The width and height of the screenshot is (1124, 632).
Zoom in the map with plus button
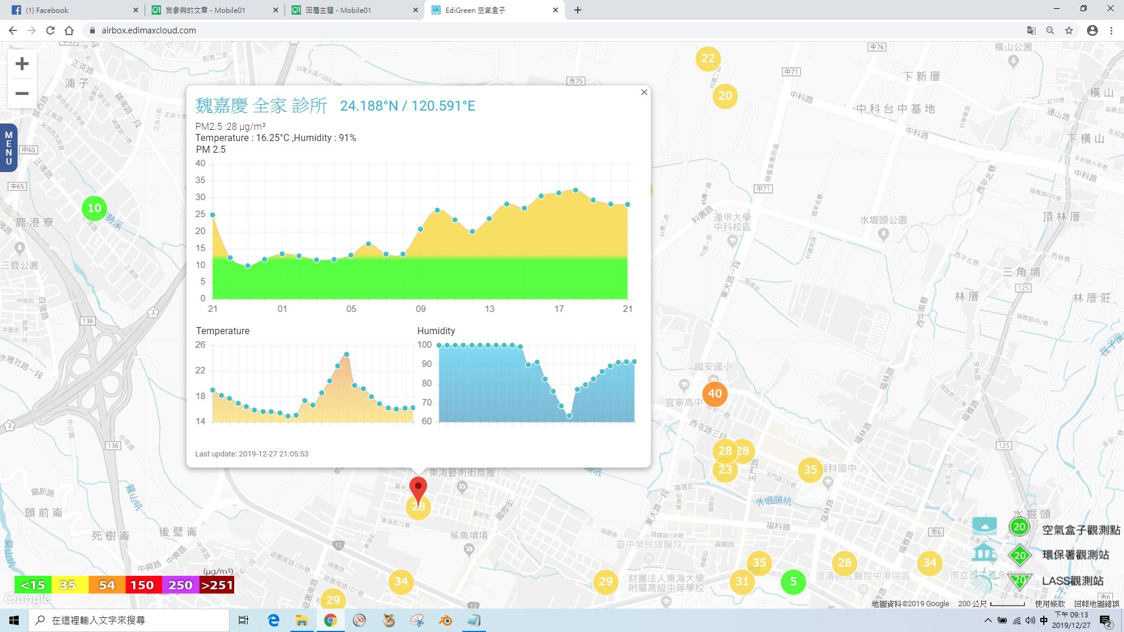pos(22,64)
